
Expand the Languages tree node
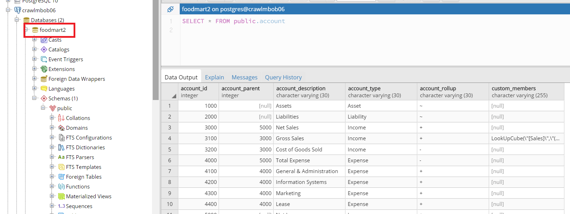coord(34,88)
